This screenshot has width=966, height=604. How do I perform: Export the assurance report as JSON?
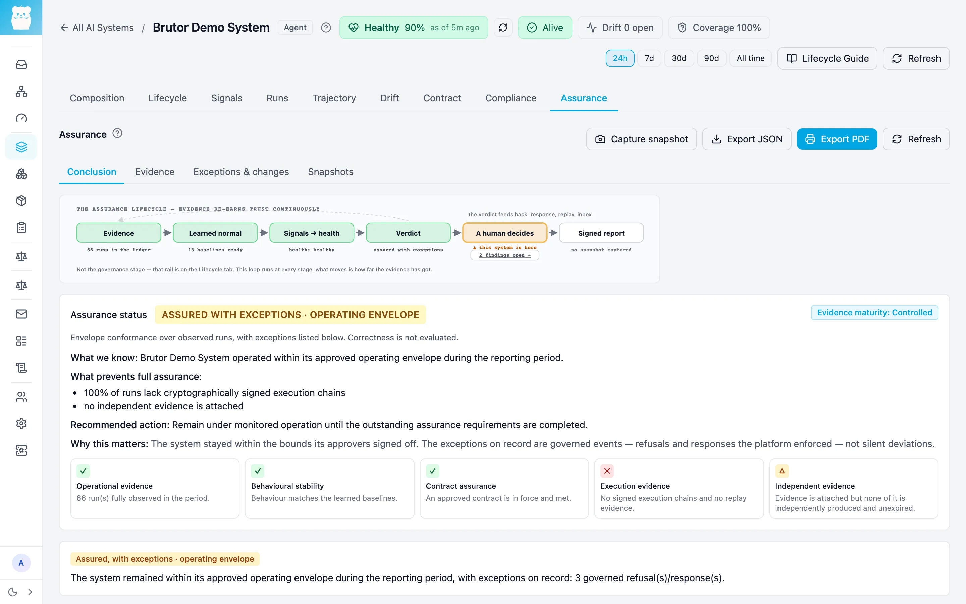click(x=746, y=139)
